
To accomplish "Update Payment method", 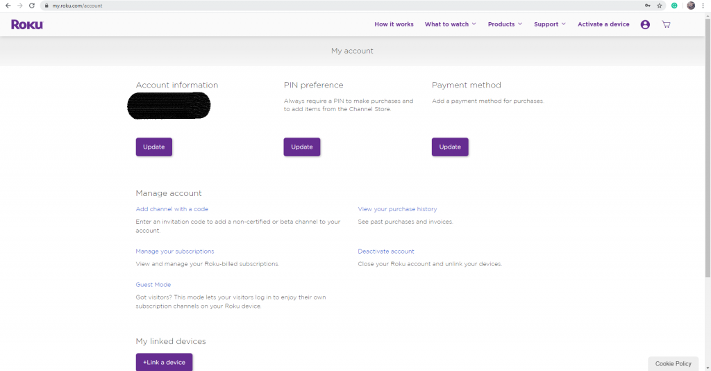I will 450,147.
